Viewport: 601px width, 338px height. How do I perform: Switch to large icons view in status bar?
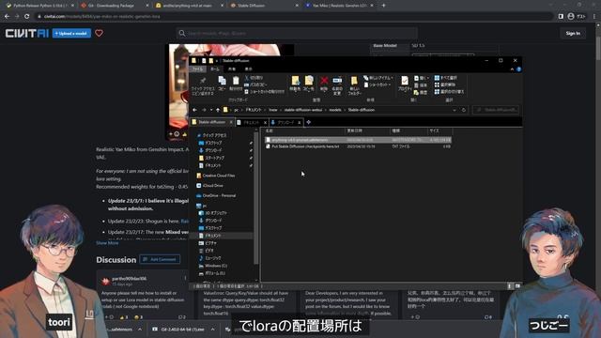(517, 286)
